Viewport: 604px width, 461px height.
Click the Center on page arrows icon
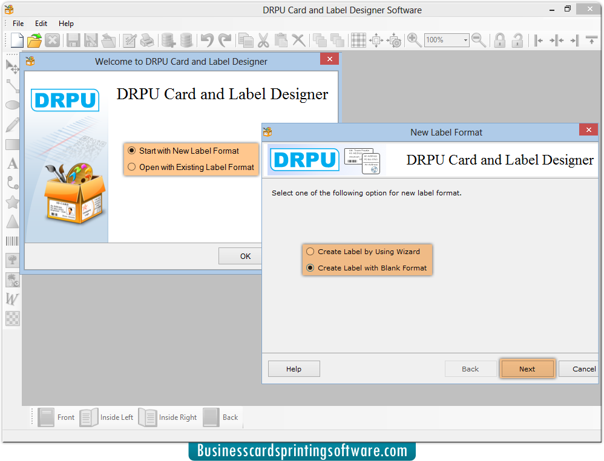tap(376, 40)
